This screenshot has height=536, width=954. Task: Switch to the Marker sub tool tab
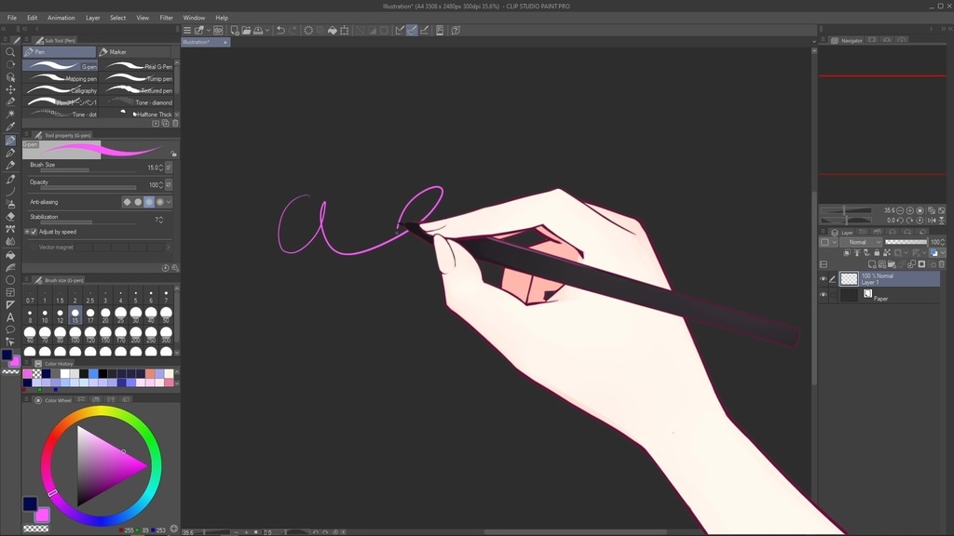pos(118,52)
